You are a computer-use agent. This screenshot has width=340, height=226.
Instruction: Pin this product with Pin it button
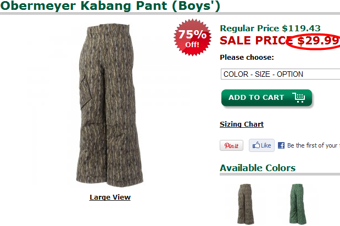coord(231,145)
